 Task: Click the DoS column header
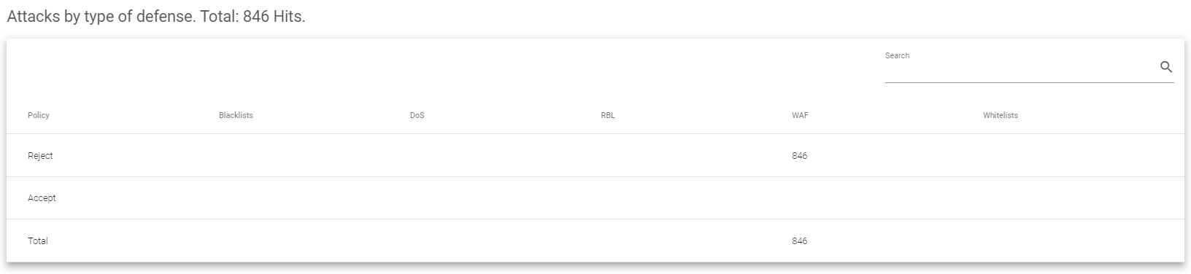point(417,115)
